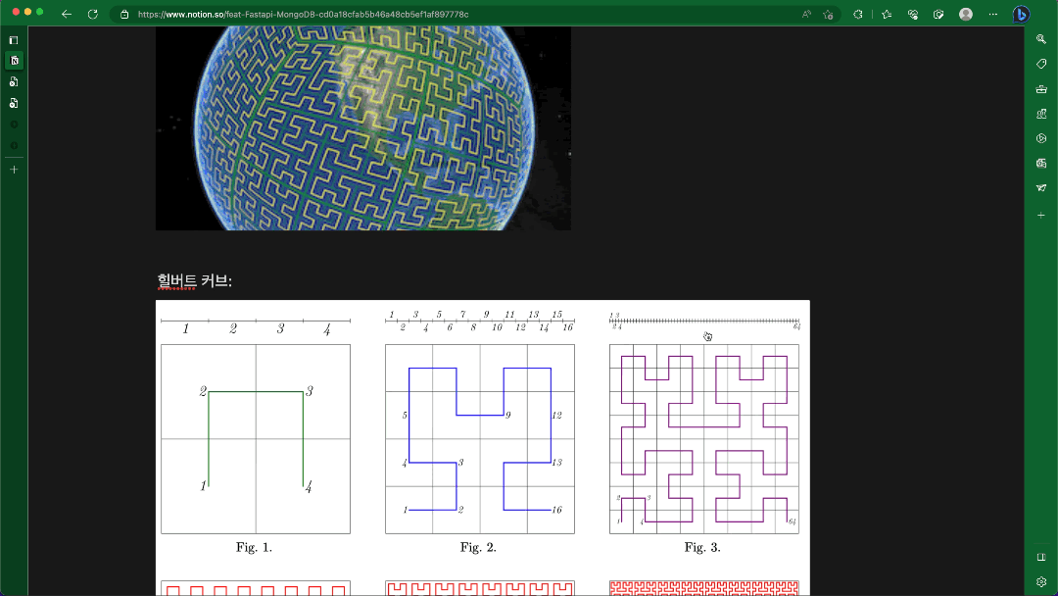Click the notion.so address bar URL
The image size is (1058, 596).
tap(303, 14)
